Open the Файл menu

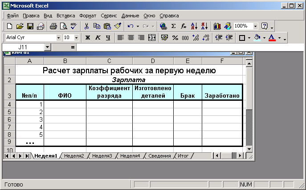[x=12, y=16]
